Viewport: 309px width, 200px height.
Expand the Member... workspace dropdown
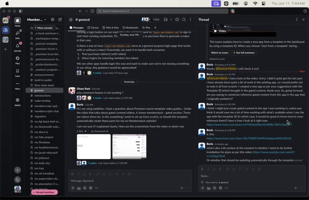[37, 19]
